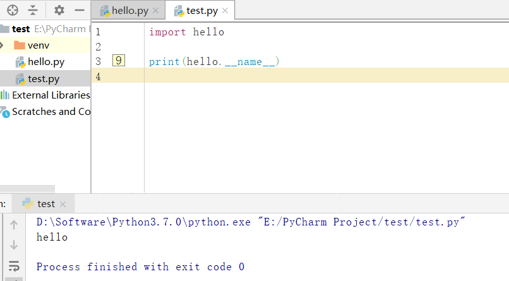Click the 9 marker in line 3 gutter
This screenshot has width=509, height=281.
click(x=119, y=61)
